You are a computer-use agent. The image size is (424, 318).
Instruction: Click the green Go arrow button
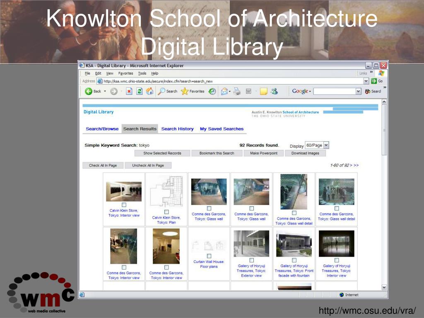point(374,81)
